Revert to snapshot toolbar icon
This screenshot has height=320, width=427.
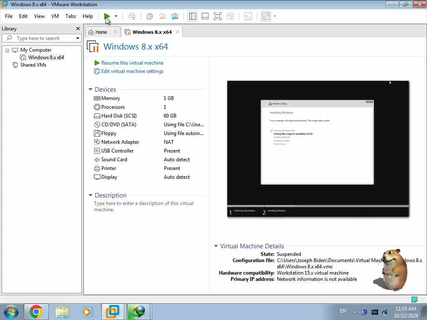[x=162, y=16]
